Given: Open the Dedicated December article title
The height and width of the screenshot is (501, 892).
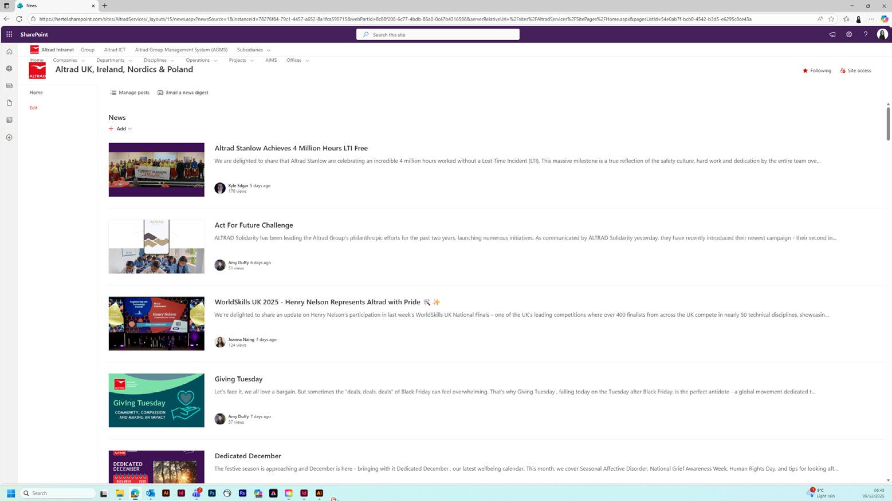Looking at the screenshot, I should coord(248,456).
